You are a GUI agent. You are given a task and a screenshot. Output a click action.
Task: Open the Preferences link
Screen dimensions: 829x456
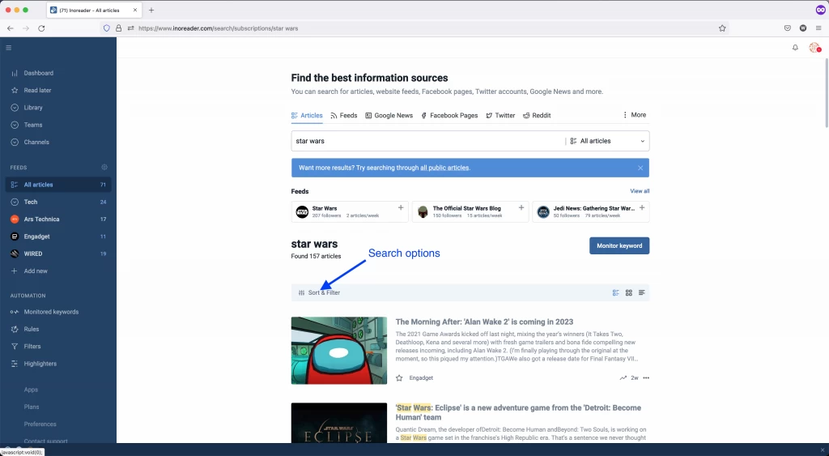(40, 424)
